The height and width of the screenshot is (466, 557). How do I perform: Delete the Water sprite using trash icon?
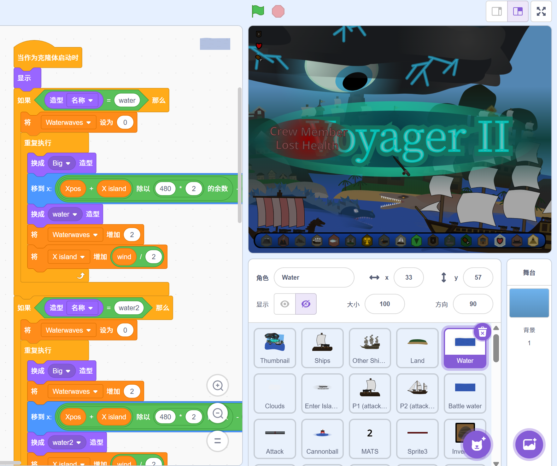pos(482,332)
